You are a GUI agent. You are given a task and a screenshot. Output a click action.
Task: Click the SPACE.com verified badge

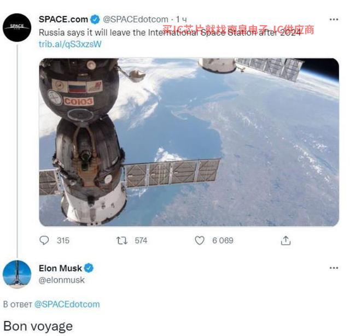95,19
